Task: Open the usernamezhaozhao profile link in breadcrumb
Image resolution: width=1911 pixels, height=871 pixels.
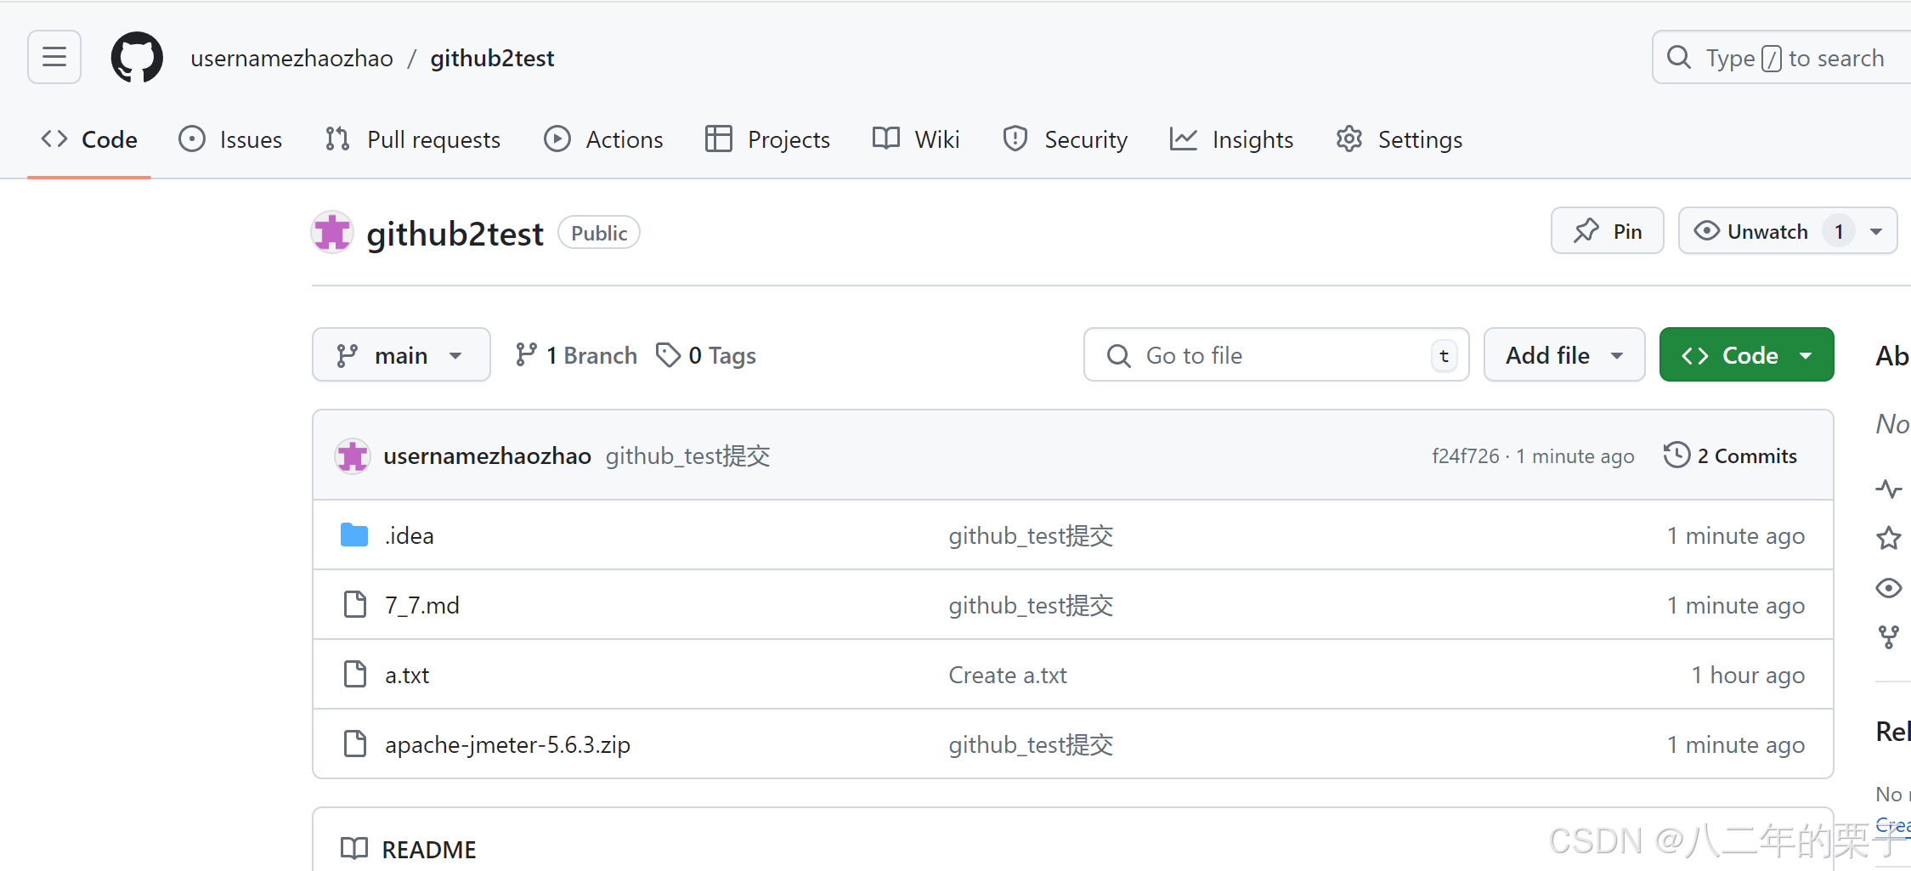Action: click(291, 58)
